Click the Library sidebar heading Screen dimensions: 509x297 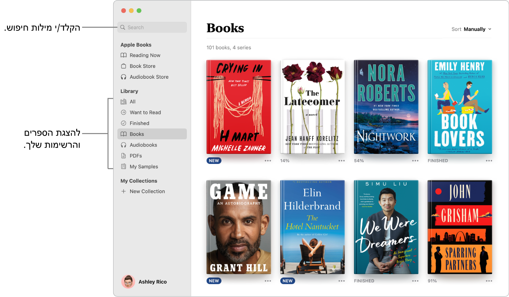pyautogui.click(x=129, y=91)
